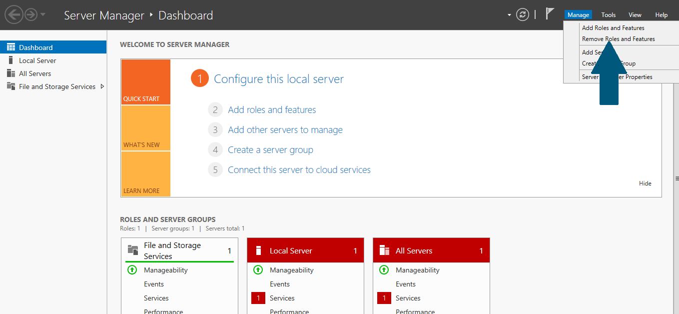Expand the File and Storage Services arrow
The width and height of the screenshot is (679, 314).
(x=102, y=86)
